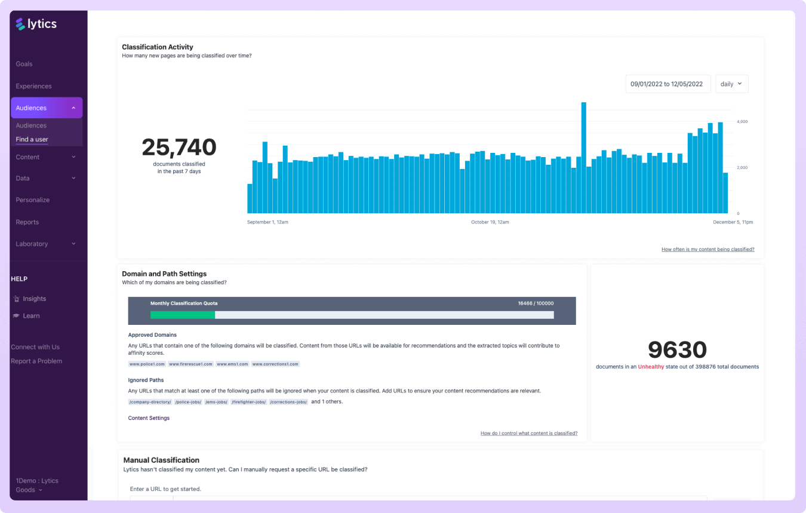Click the Report a Problem link
806x513 pixels.
click(x=36, y=361)
